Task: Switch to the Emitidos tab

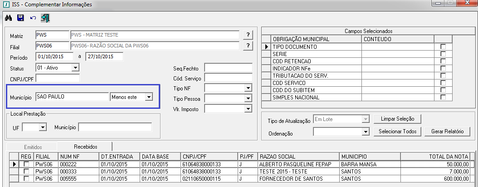Action: pyautogui.click(x=33, y=147)
